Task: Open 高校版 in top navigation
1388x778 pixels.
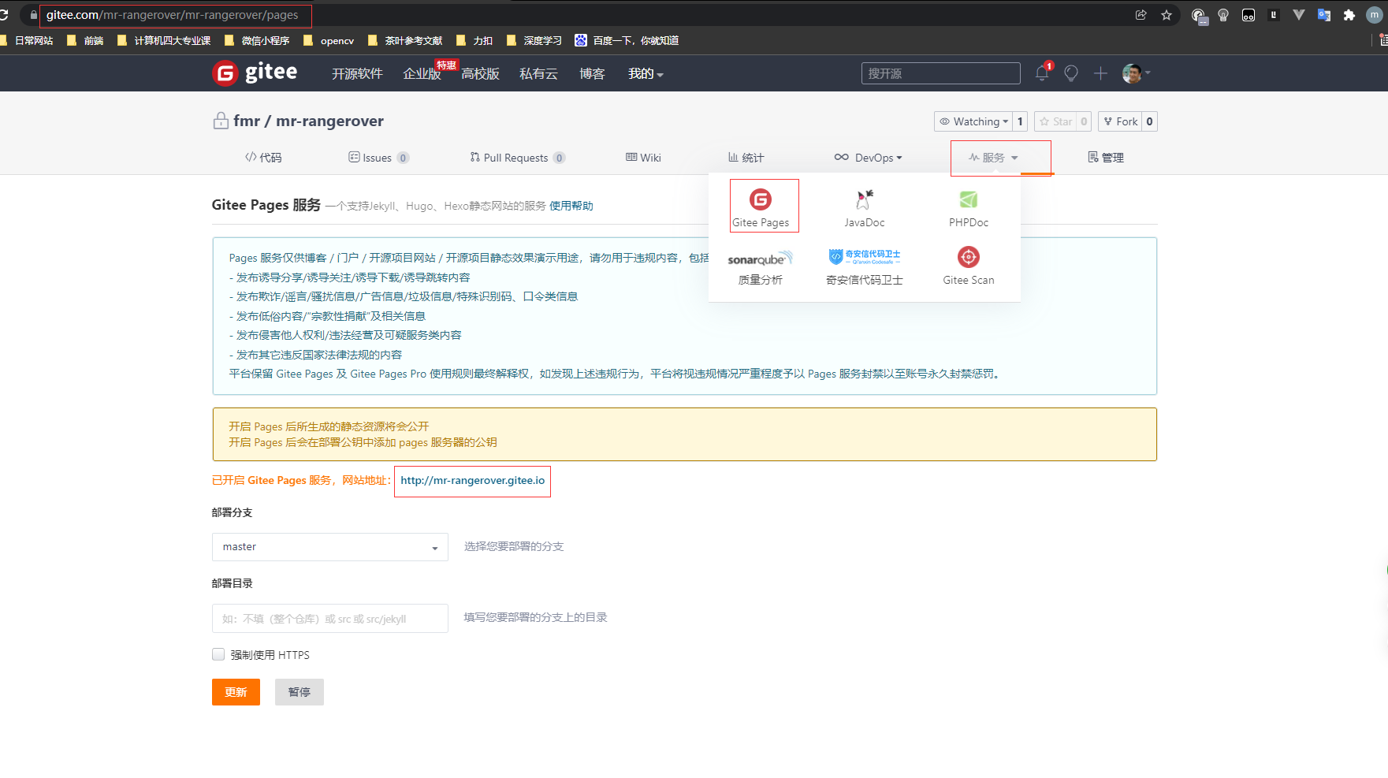Action: click(x=481, y=73)
